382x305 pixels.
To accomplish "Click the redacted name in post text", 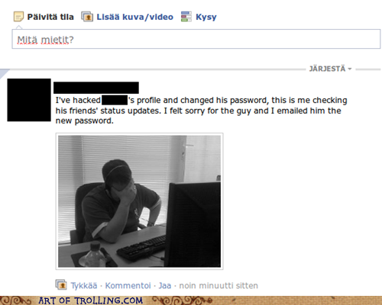I will [x=115, y=100].
